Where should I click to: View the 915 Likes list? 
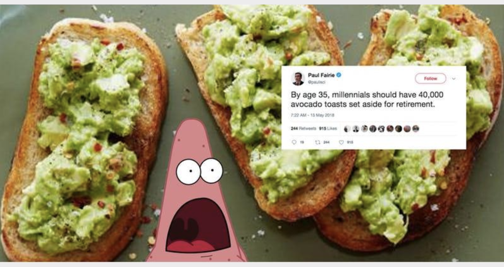tap(328, 128)
